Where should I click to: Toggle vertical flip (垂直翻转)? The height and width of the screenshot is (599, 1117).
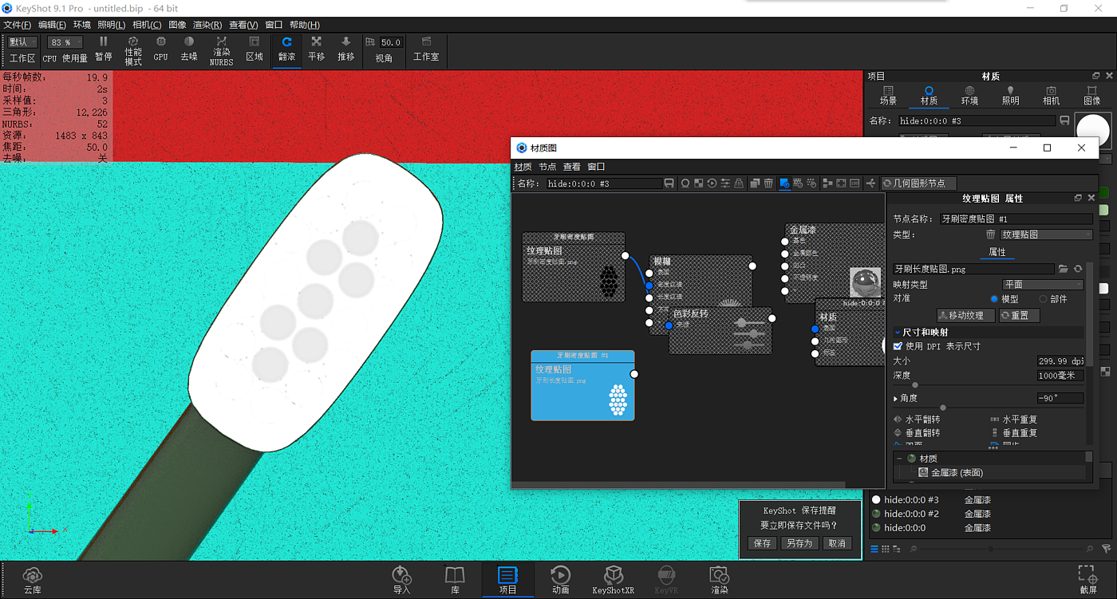point(917,433)
